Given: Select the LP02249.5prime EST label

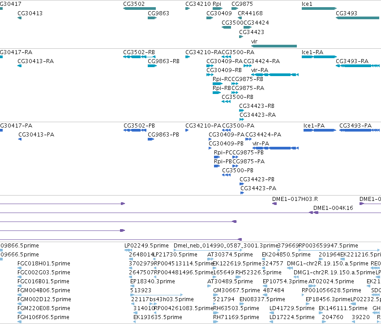Looking at the screenshot, I should click(146, 246).
